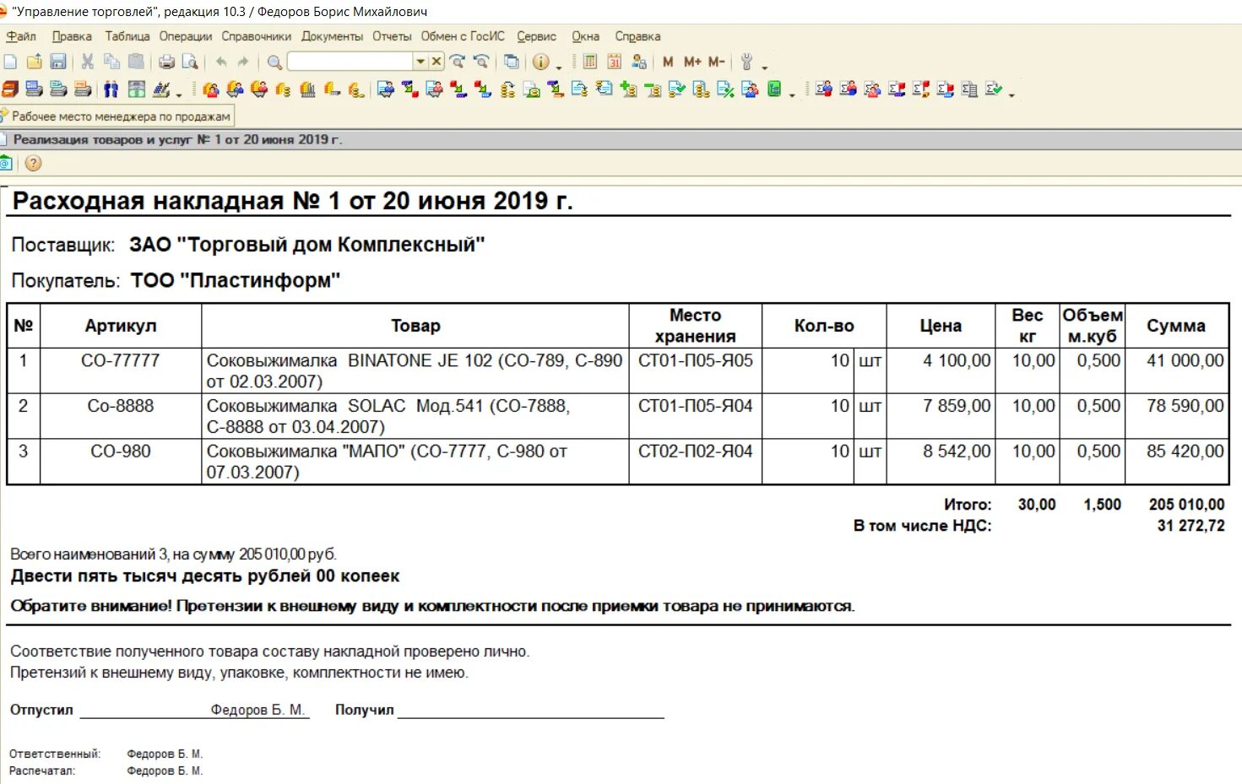This screenshot has height=784, width=1242.
Task: Click the sigma with green checkmark icon
Action: (993, 89)
